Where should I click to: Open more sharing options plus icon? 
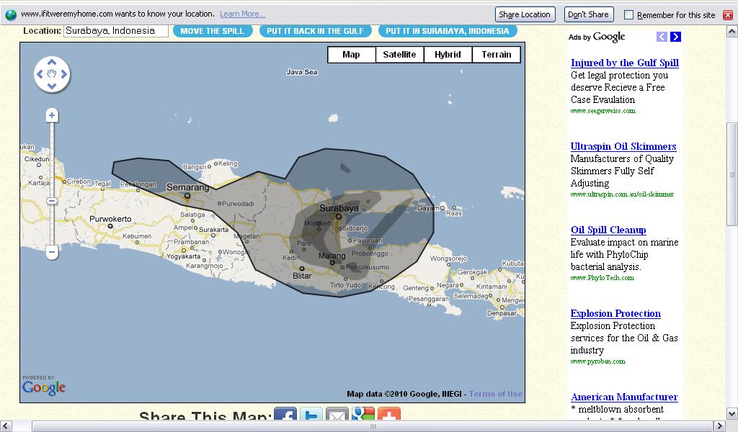click(389, 417)
